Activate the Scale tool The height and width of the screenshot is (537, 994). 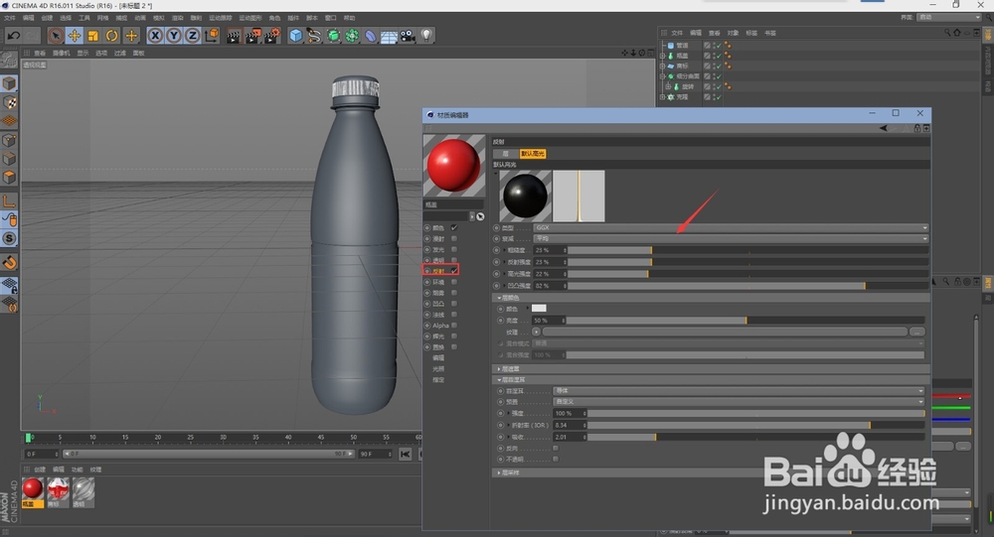click(93, 36)
